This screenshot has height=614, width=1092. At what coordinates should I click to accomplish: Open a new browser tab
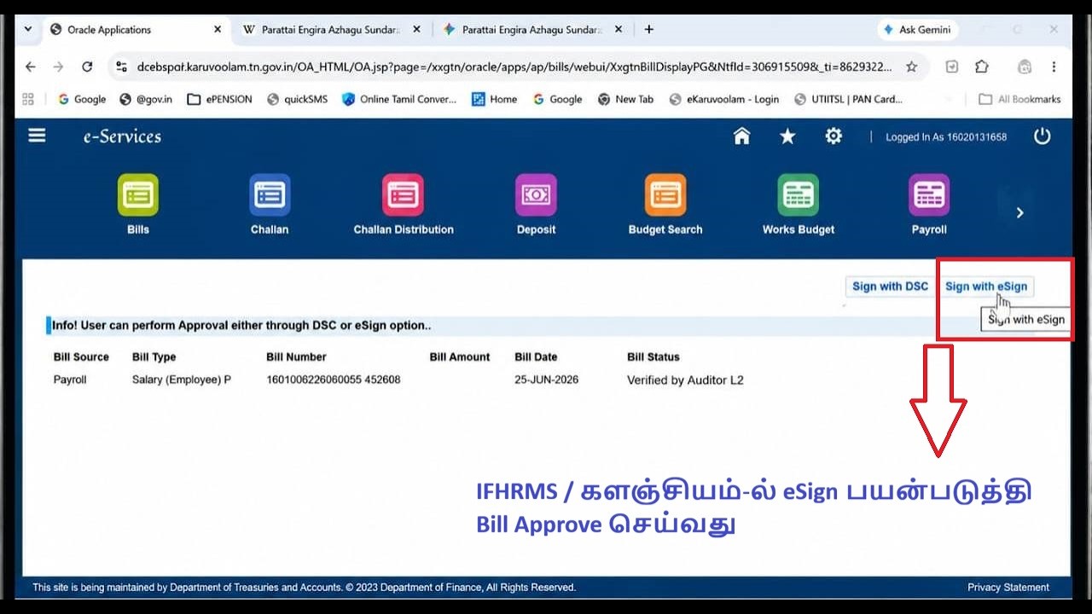point(649,29)
